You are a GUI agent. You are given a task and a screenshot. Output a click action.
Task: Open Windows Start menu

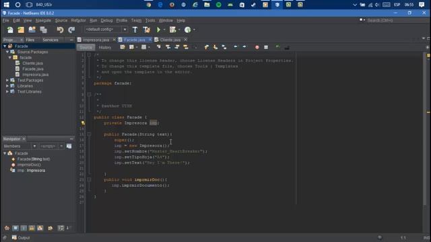pos(6,5)
